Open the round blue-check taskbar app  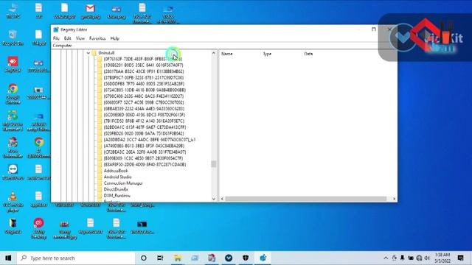pyautogui.click(x=229, y=258)
